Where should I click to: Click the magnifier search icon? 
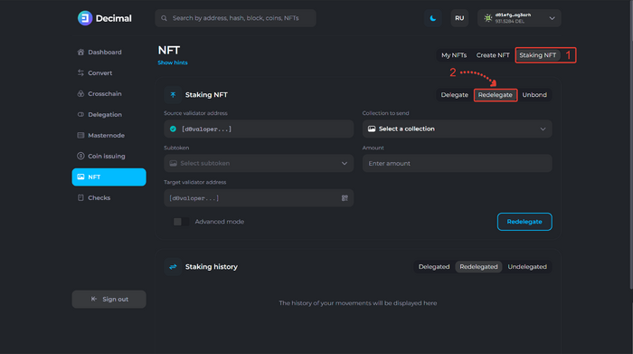pyautogui.click(x=164, y=18)
